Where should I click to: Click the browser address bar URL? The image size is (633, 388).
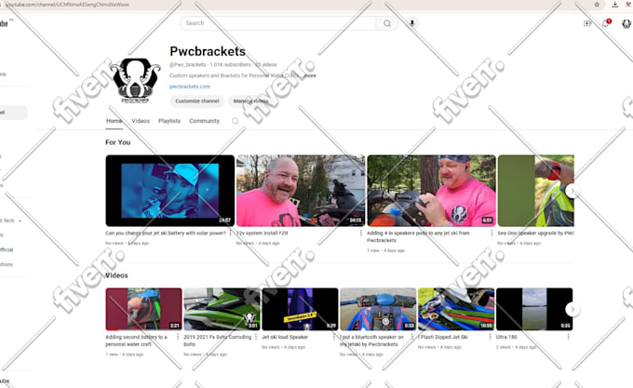click(68, 5)
